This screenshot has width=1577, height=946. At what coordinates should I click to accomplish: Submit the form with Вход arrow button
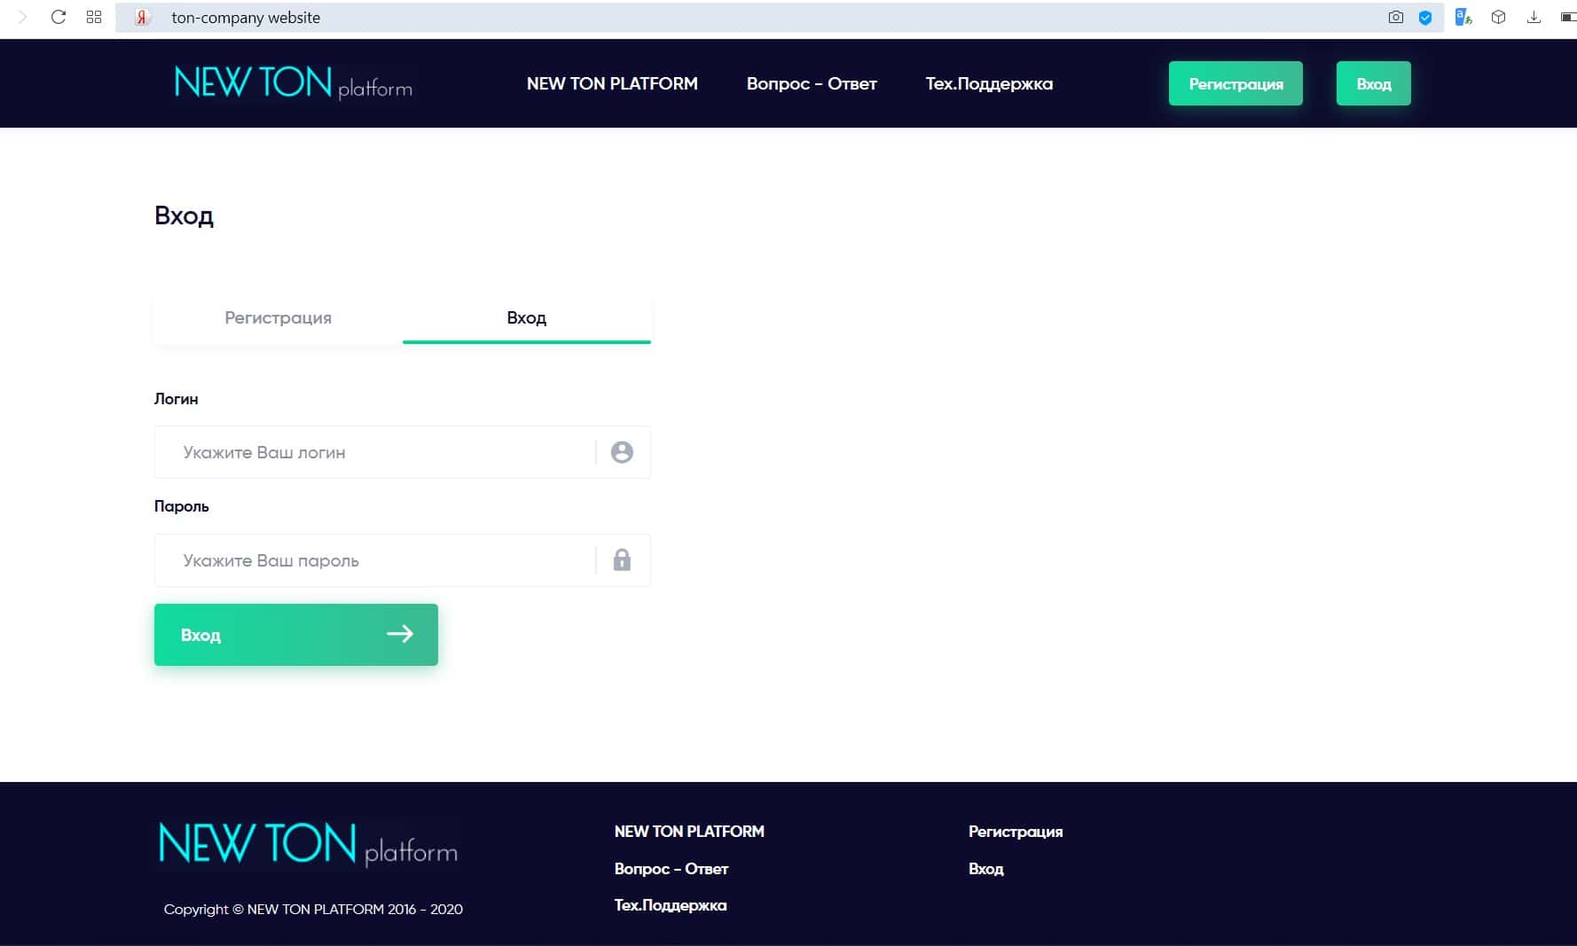tap(296, 635)
